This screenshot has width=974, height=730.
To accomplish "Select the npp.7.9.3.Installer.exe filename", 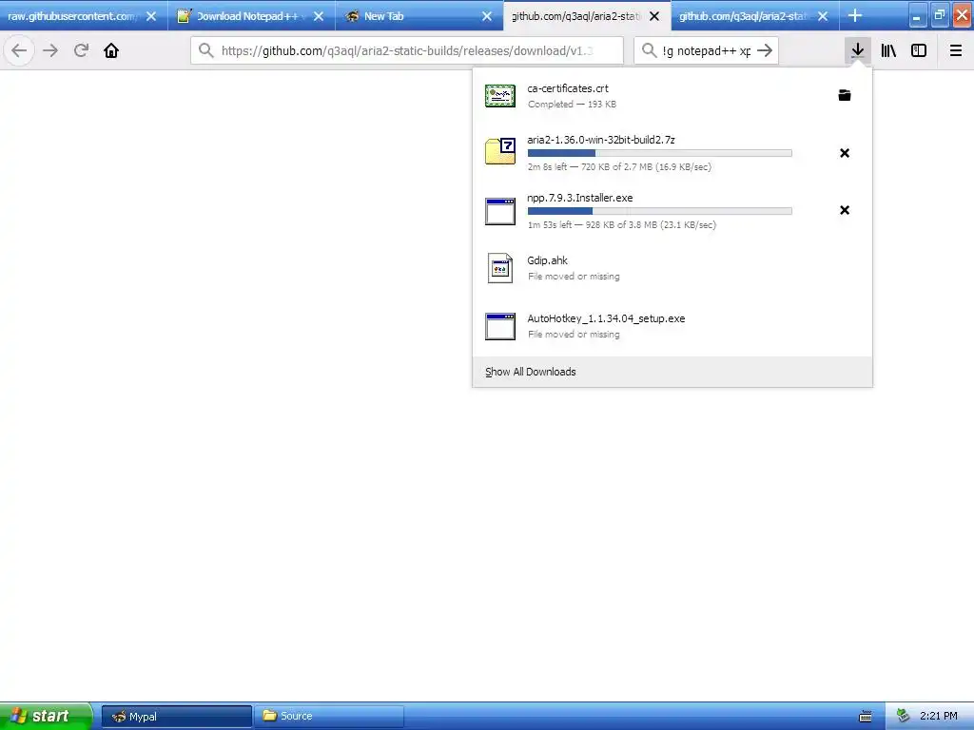I will coord(579,198).
